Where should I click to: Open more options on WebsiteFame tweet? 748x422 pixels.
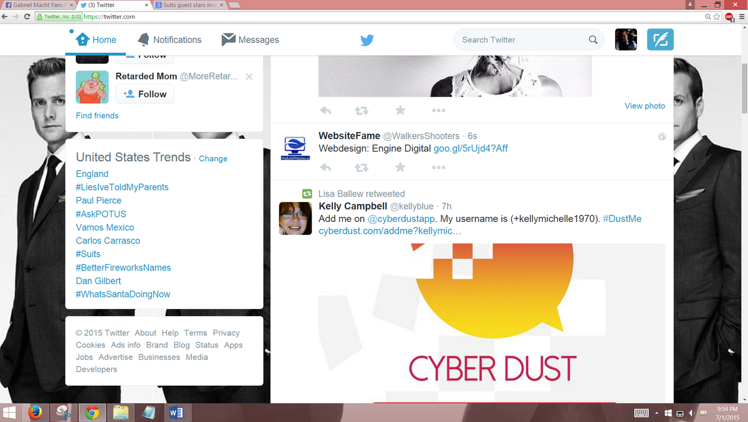coord(438,168)
